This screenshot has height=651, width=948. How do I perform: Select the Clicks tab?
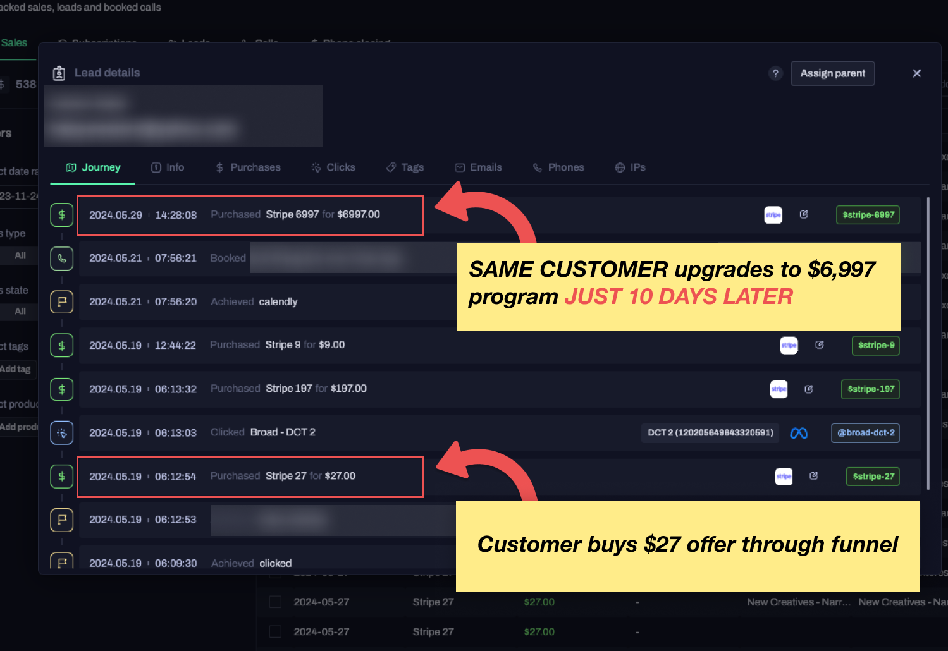click(333, 167)
